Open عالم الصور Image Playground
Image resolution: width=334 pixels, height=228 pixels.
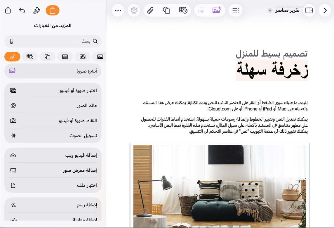[53, 105]
